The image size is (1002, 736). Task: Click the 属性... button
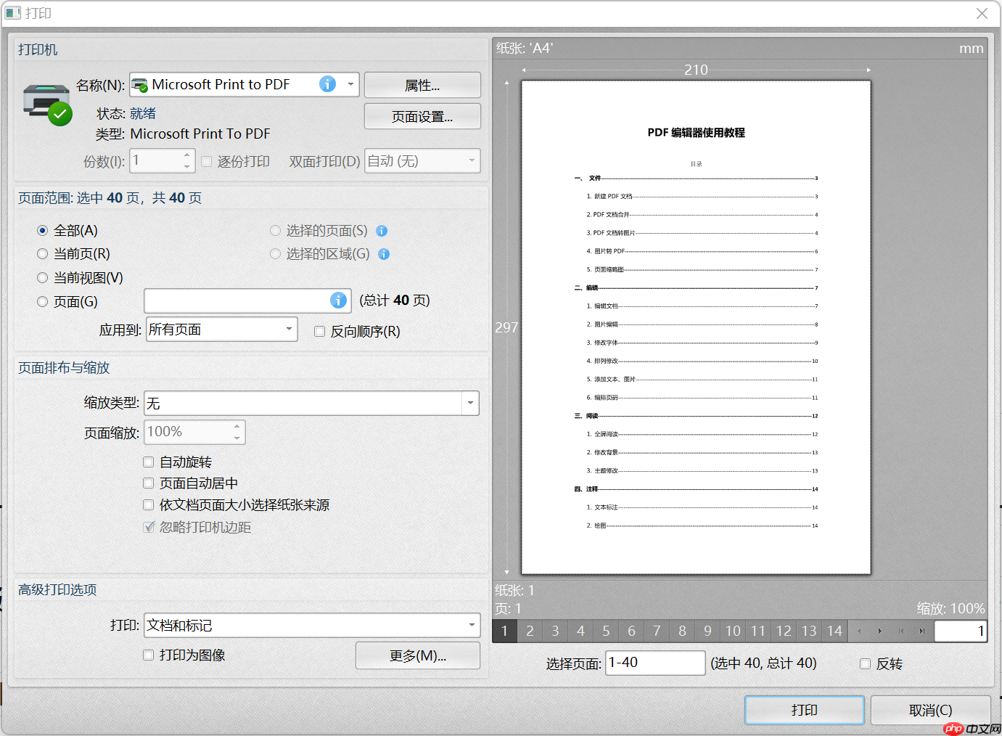422,85
